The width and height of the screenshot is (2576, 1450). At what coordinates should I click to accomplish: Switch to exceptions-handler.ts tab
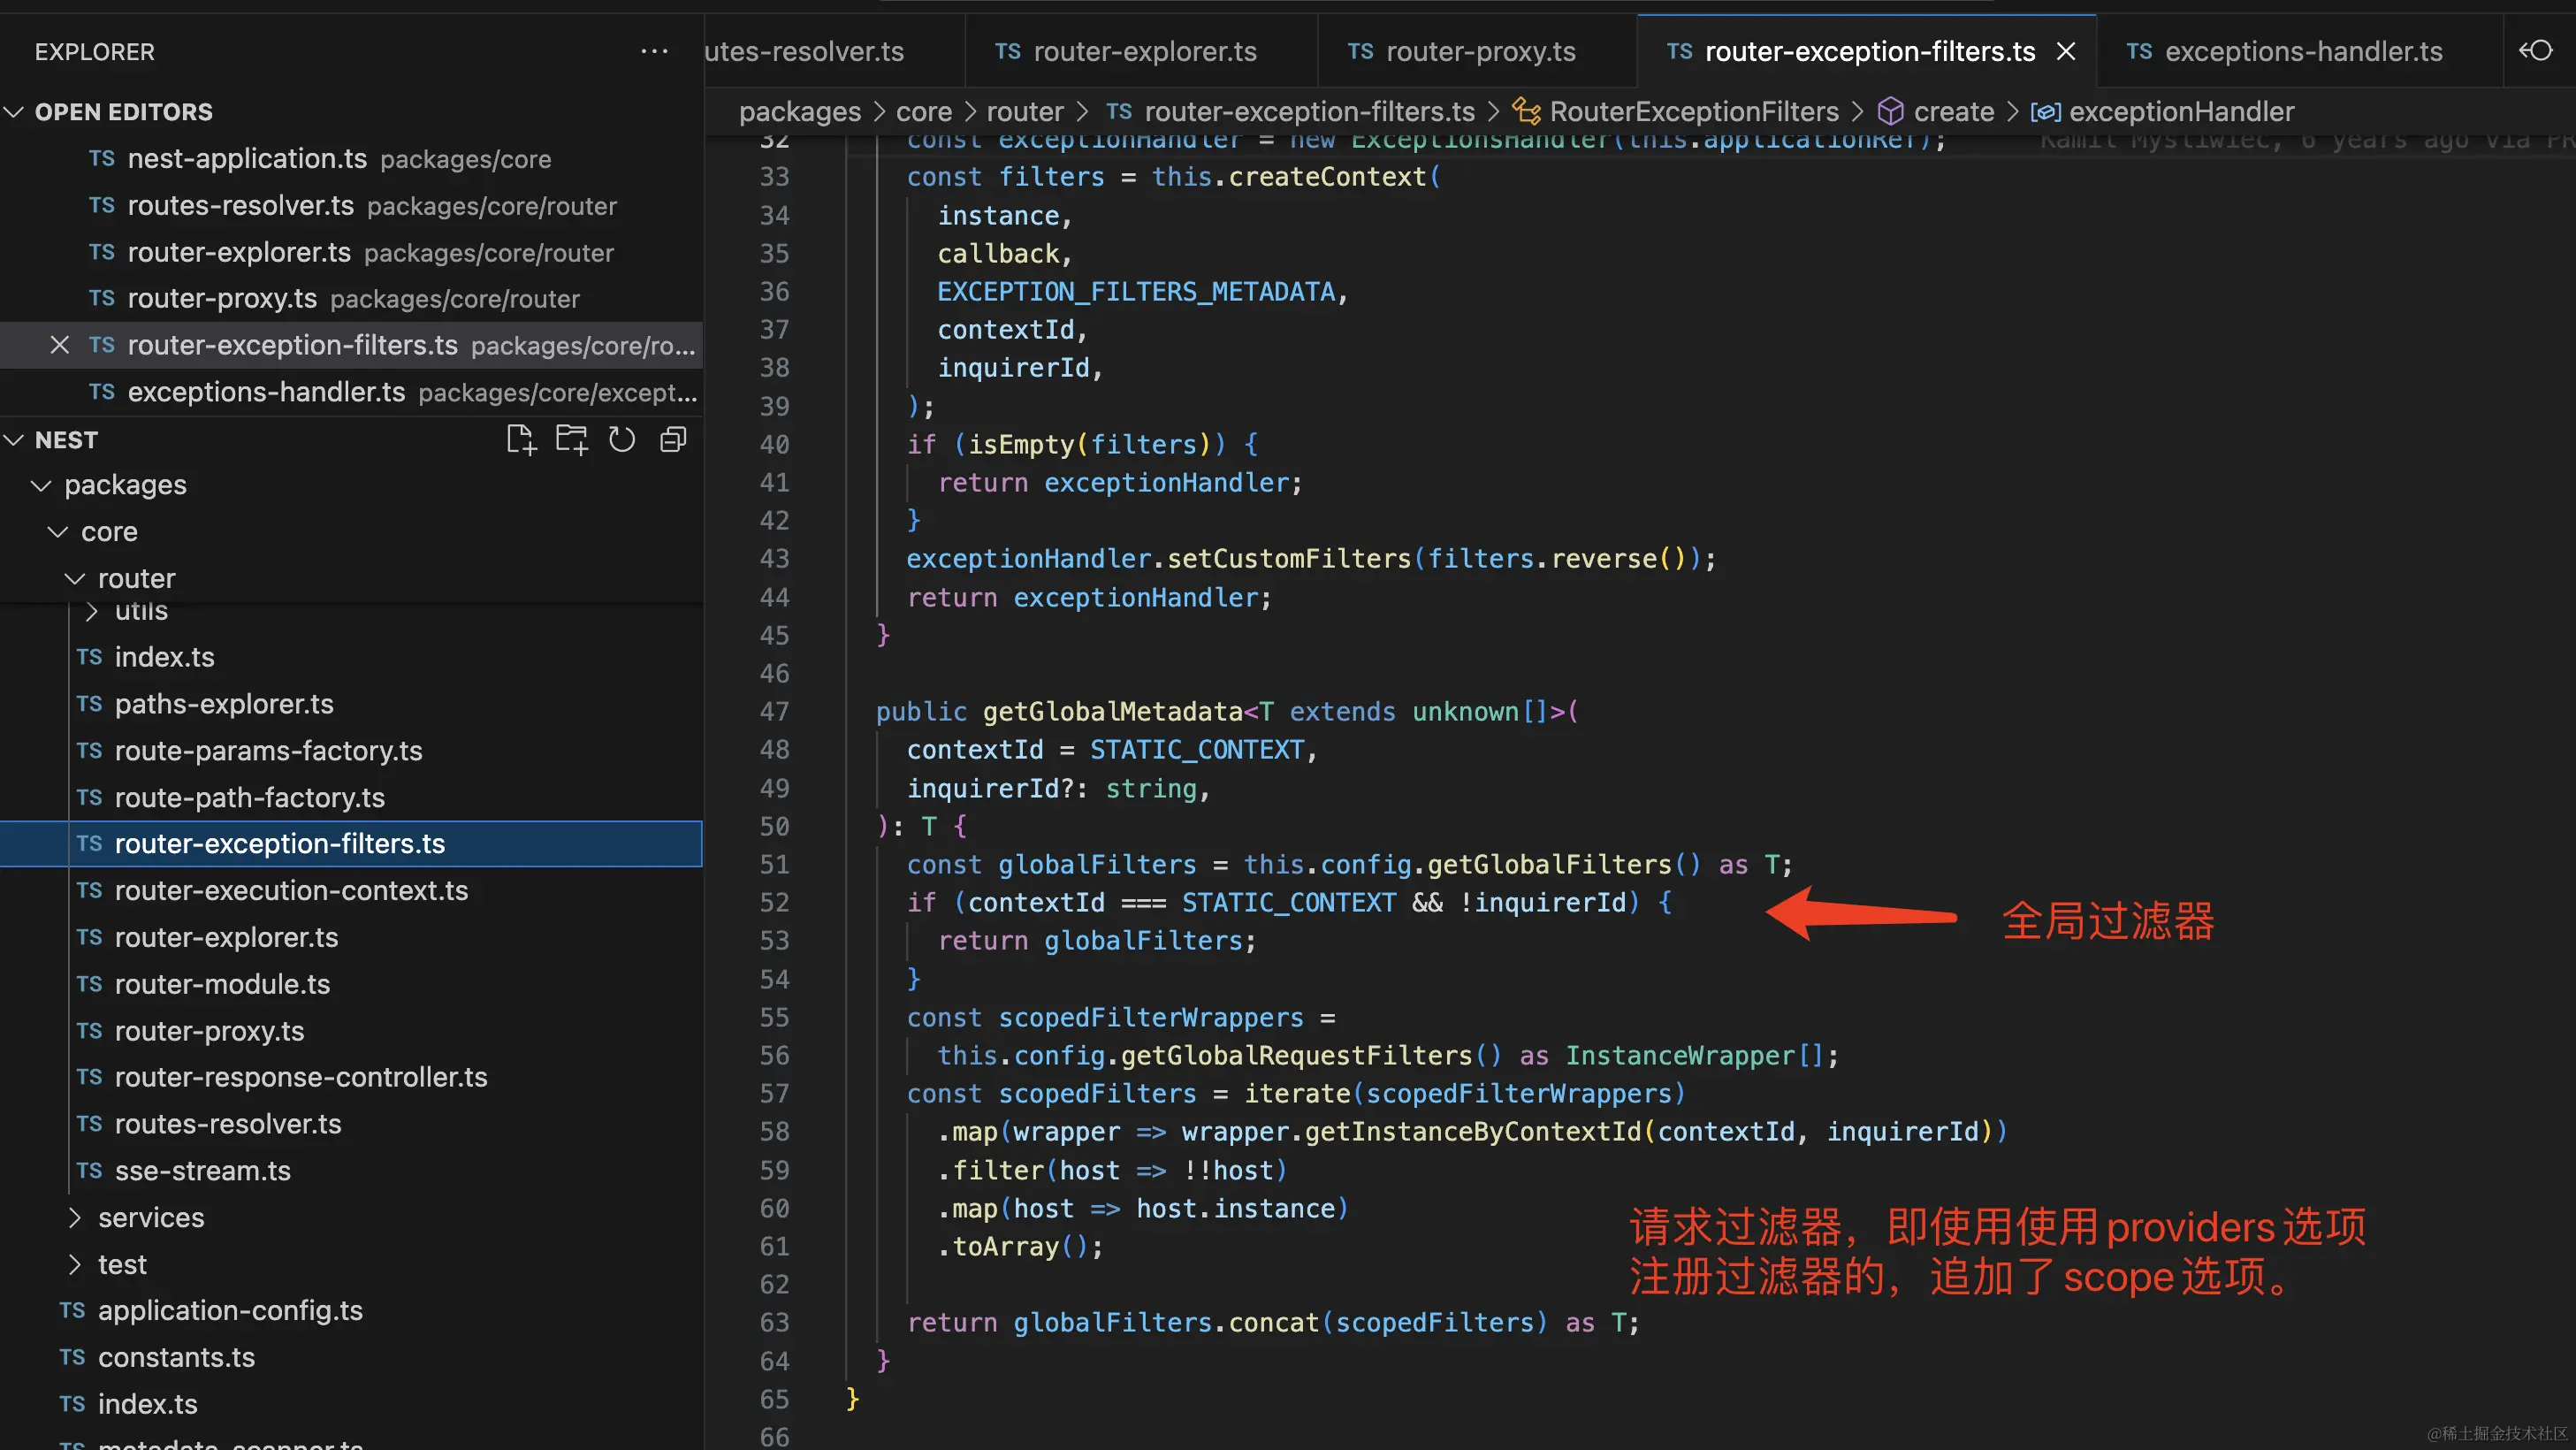coord(2298,51)
